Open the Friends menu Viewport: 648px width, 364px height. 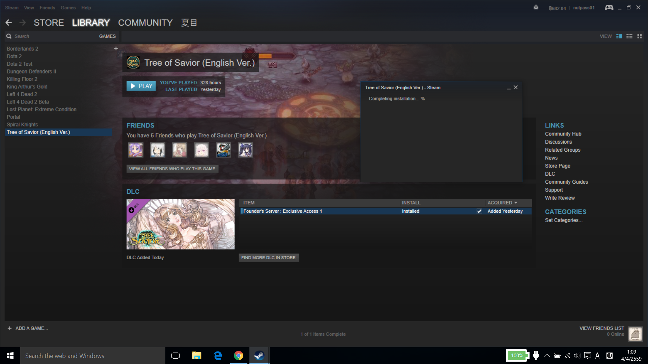pos(47,7)
